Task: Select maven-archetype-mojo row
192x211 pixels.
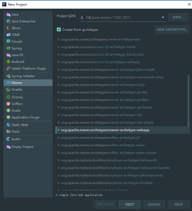Action: click(x=123, y=85)
